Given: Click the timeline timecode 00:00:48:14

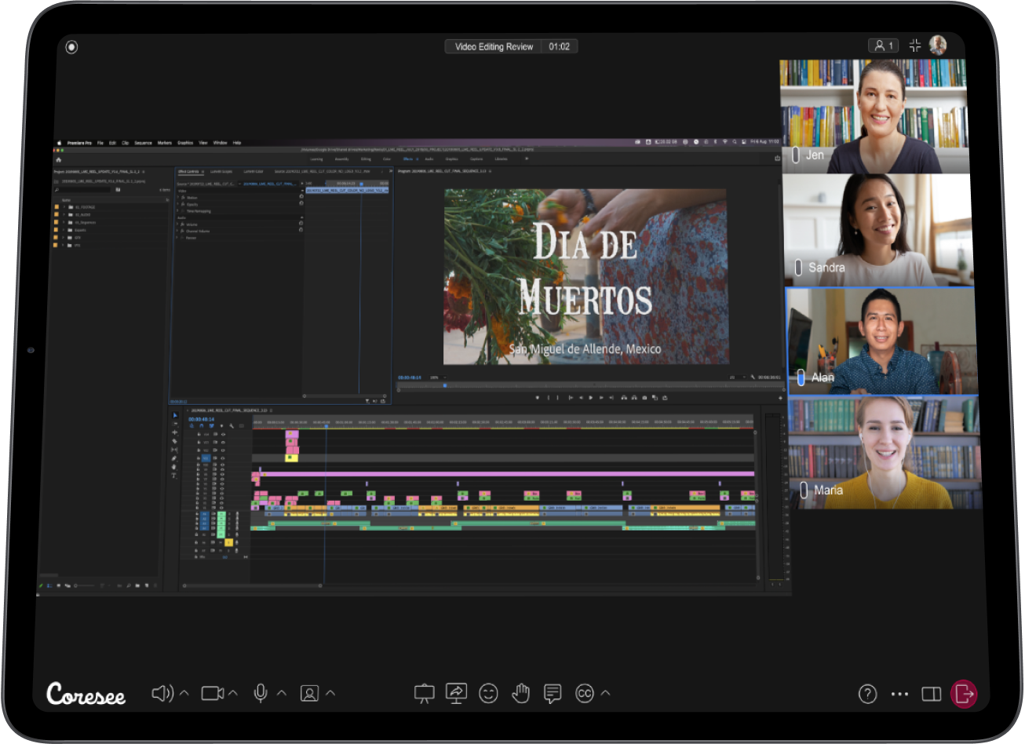Looking at the screenshot, I should pos(202,419).
